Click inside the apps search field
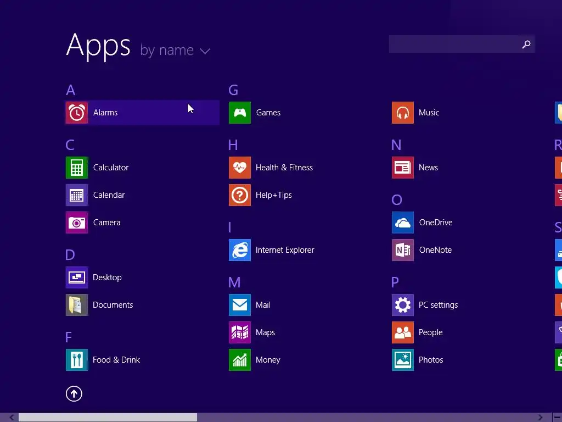 462,44
